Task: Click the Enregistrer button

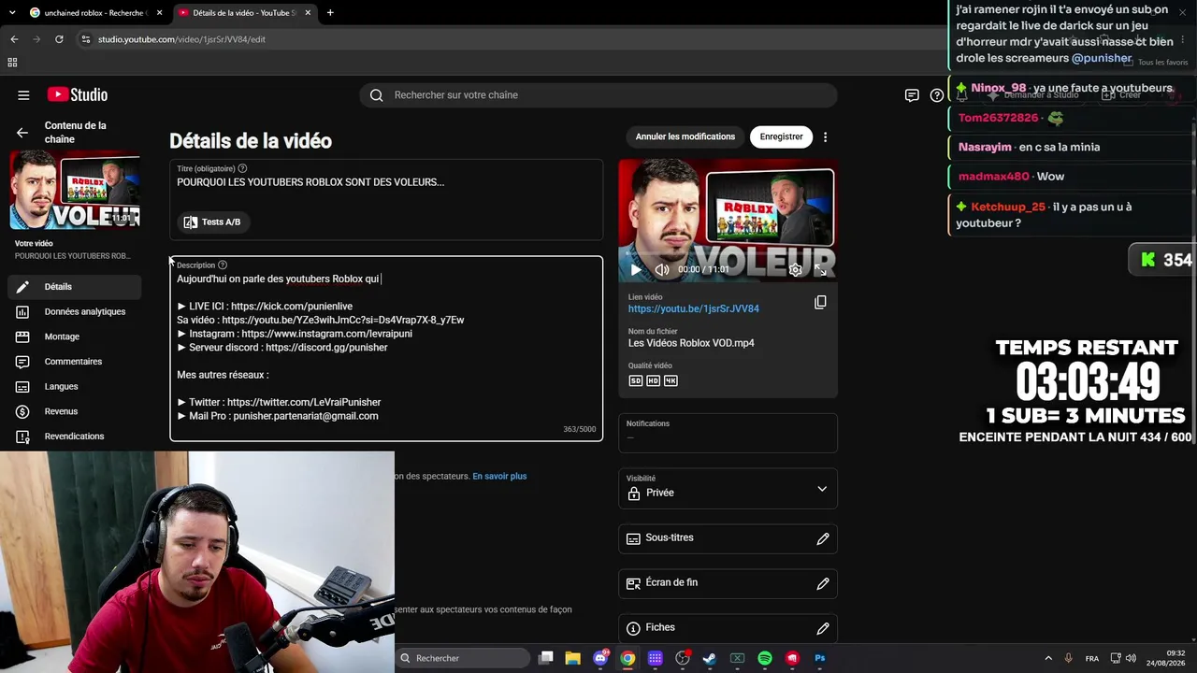Action: click(782, 136)
